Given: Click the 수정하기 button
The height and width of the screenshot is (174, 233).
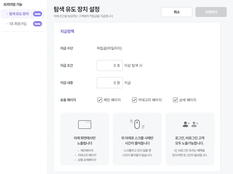Looking at the screenshot, I should [x=211, y=12].
